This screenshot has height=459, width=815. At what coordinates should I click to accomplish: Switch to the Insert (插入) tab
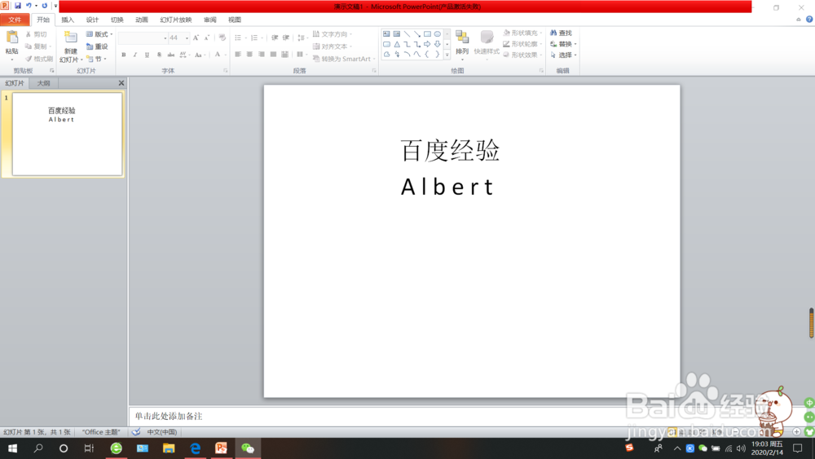[68, 20]
